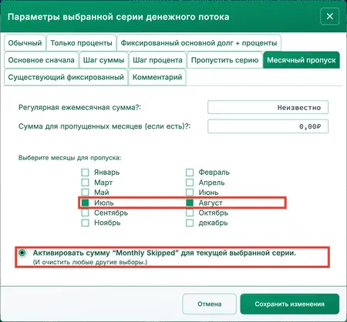Click the Отмена button
This screenshot has height=322, width=347.
(x=209, y=304)
